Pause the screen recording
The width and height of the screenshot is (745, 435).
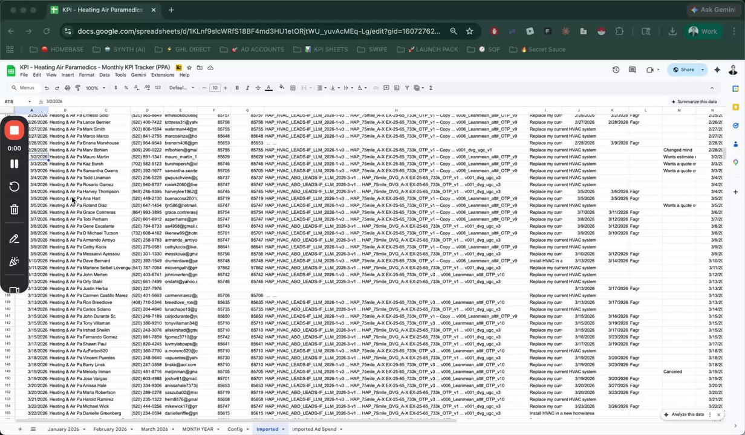(x=14, y=164)
